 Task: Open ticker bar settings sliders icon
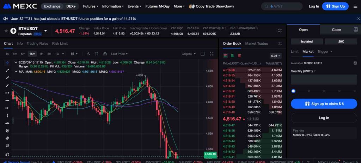click(280, 31)
